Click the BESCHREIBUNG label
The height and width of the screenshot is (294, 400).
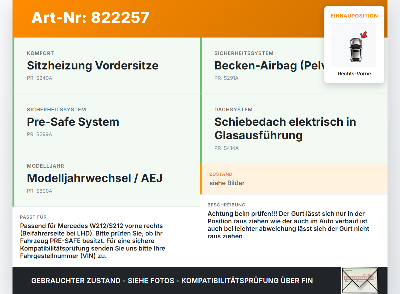point(227,205)
